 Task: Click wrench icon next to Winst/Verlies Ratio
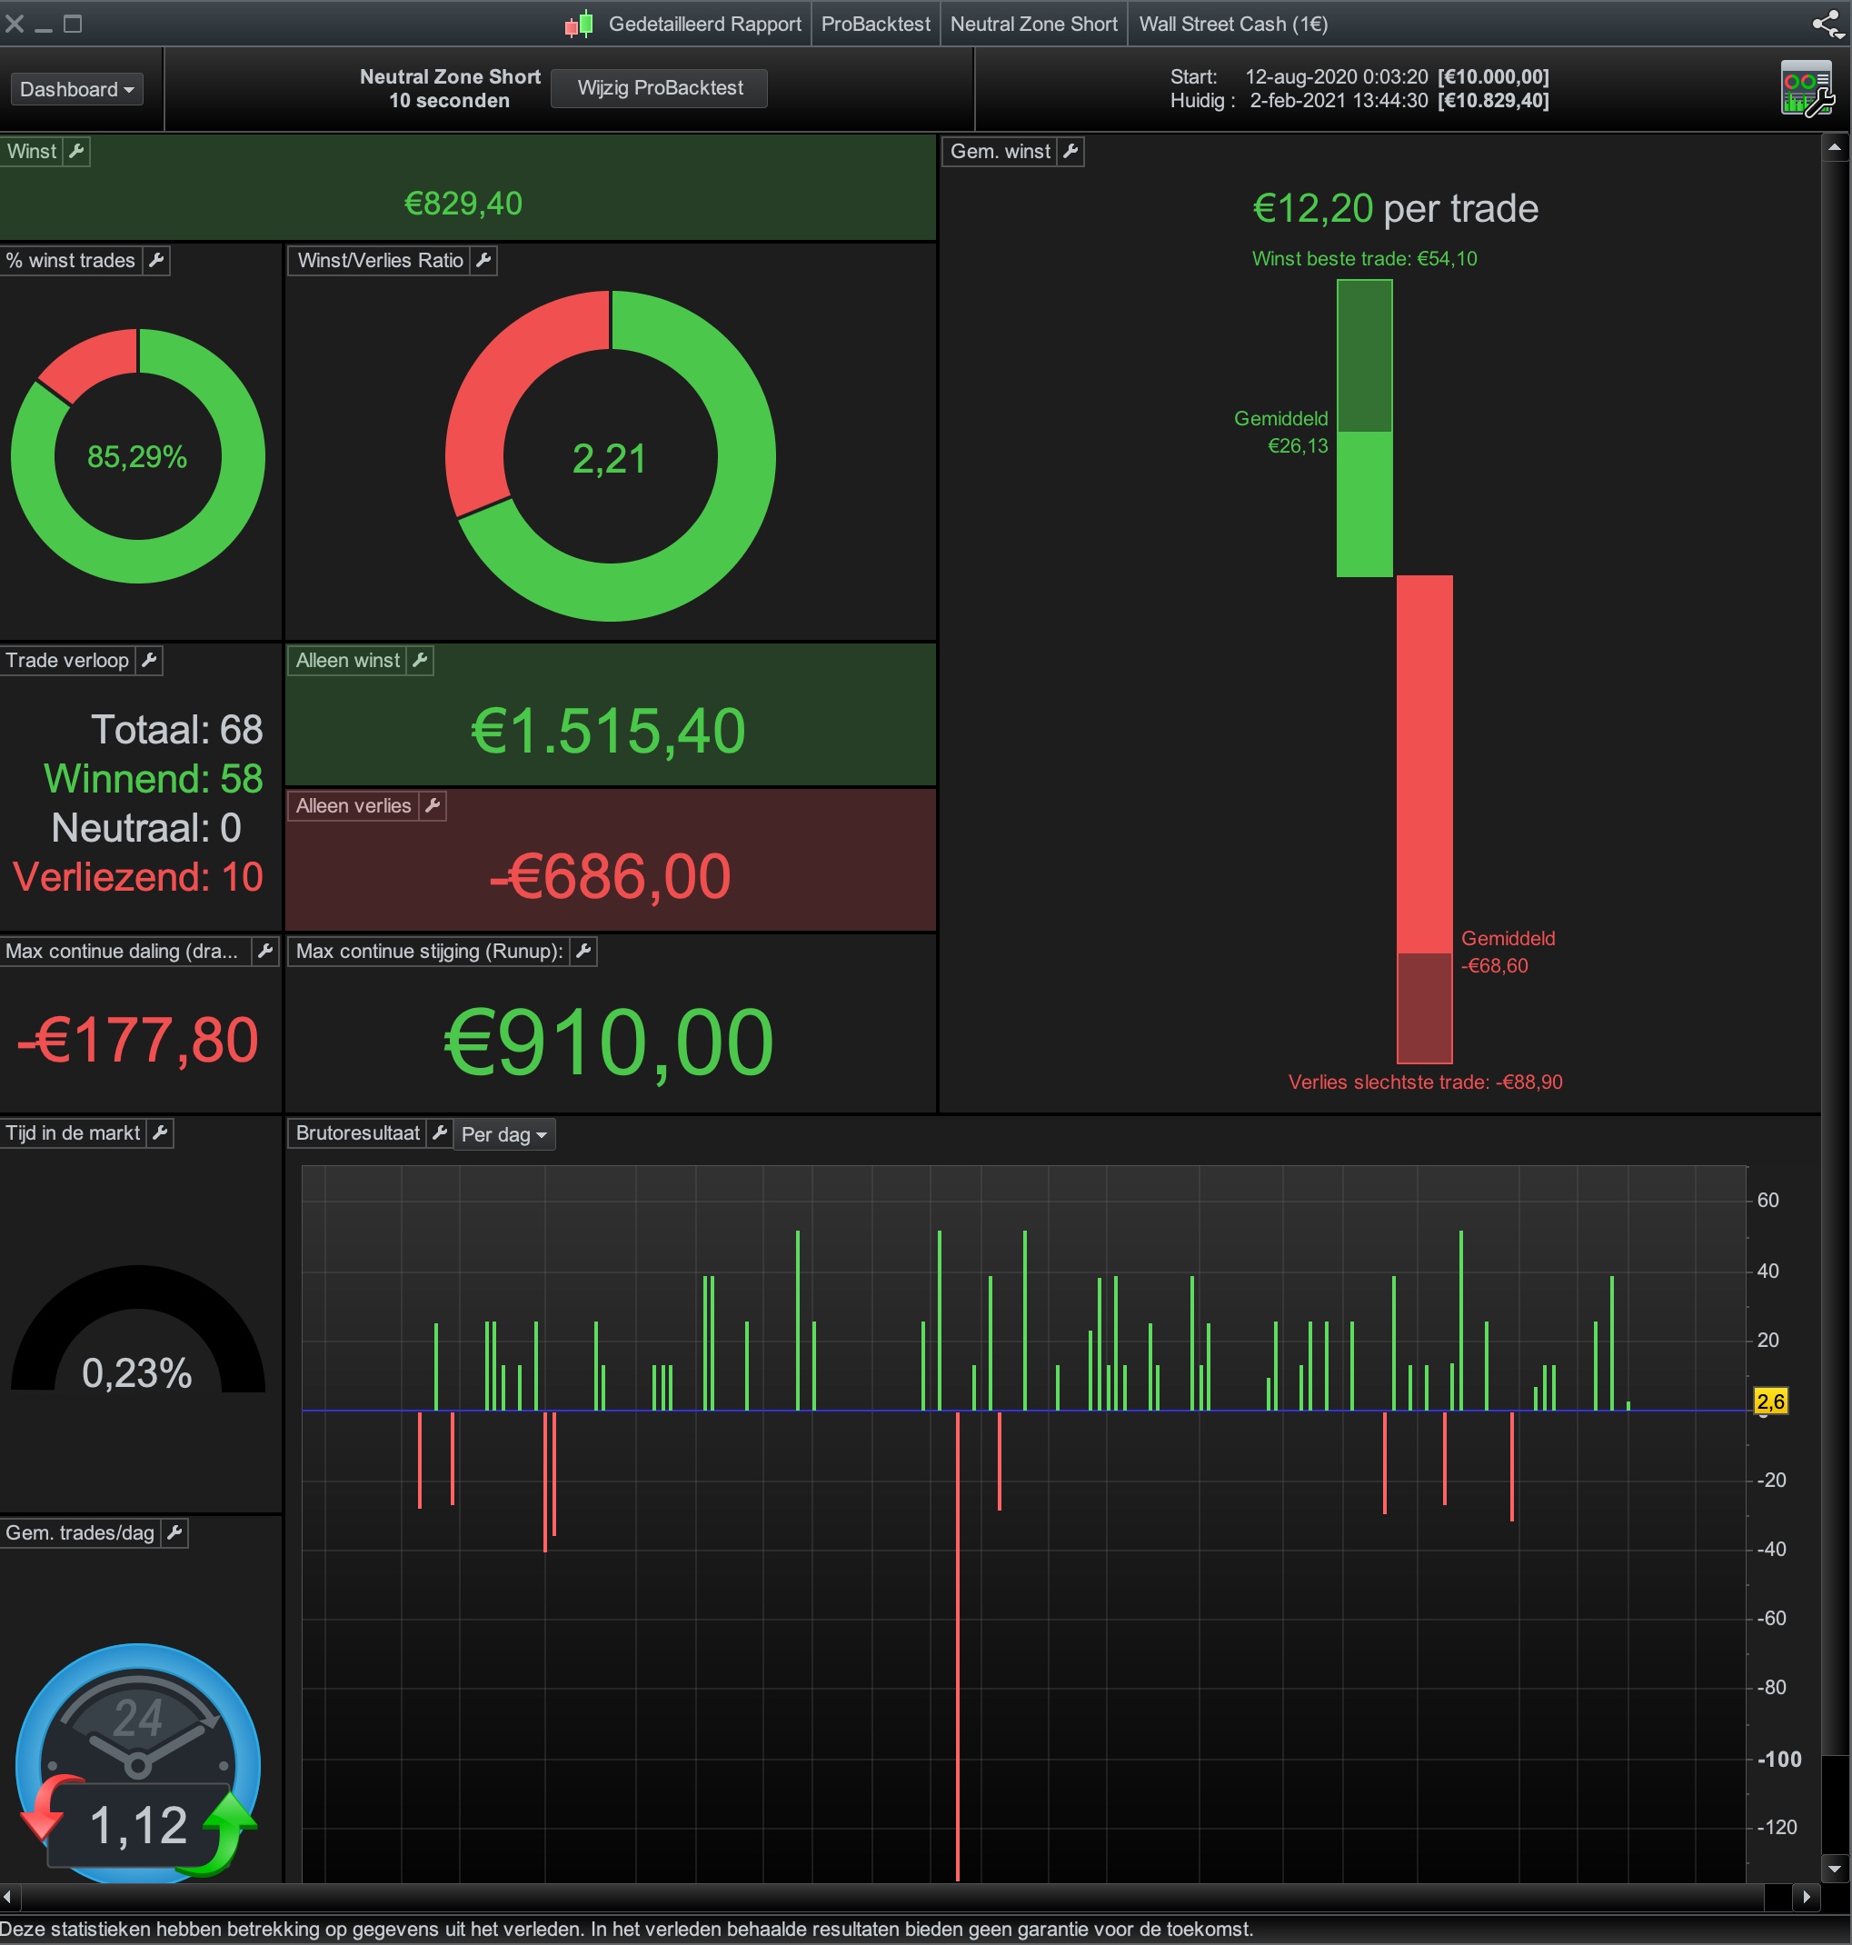[x=483, y=261]
